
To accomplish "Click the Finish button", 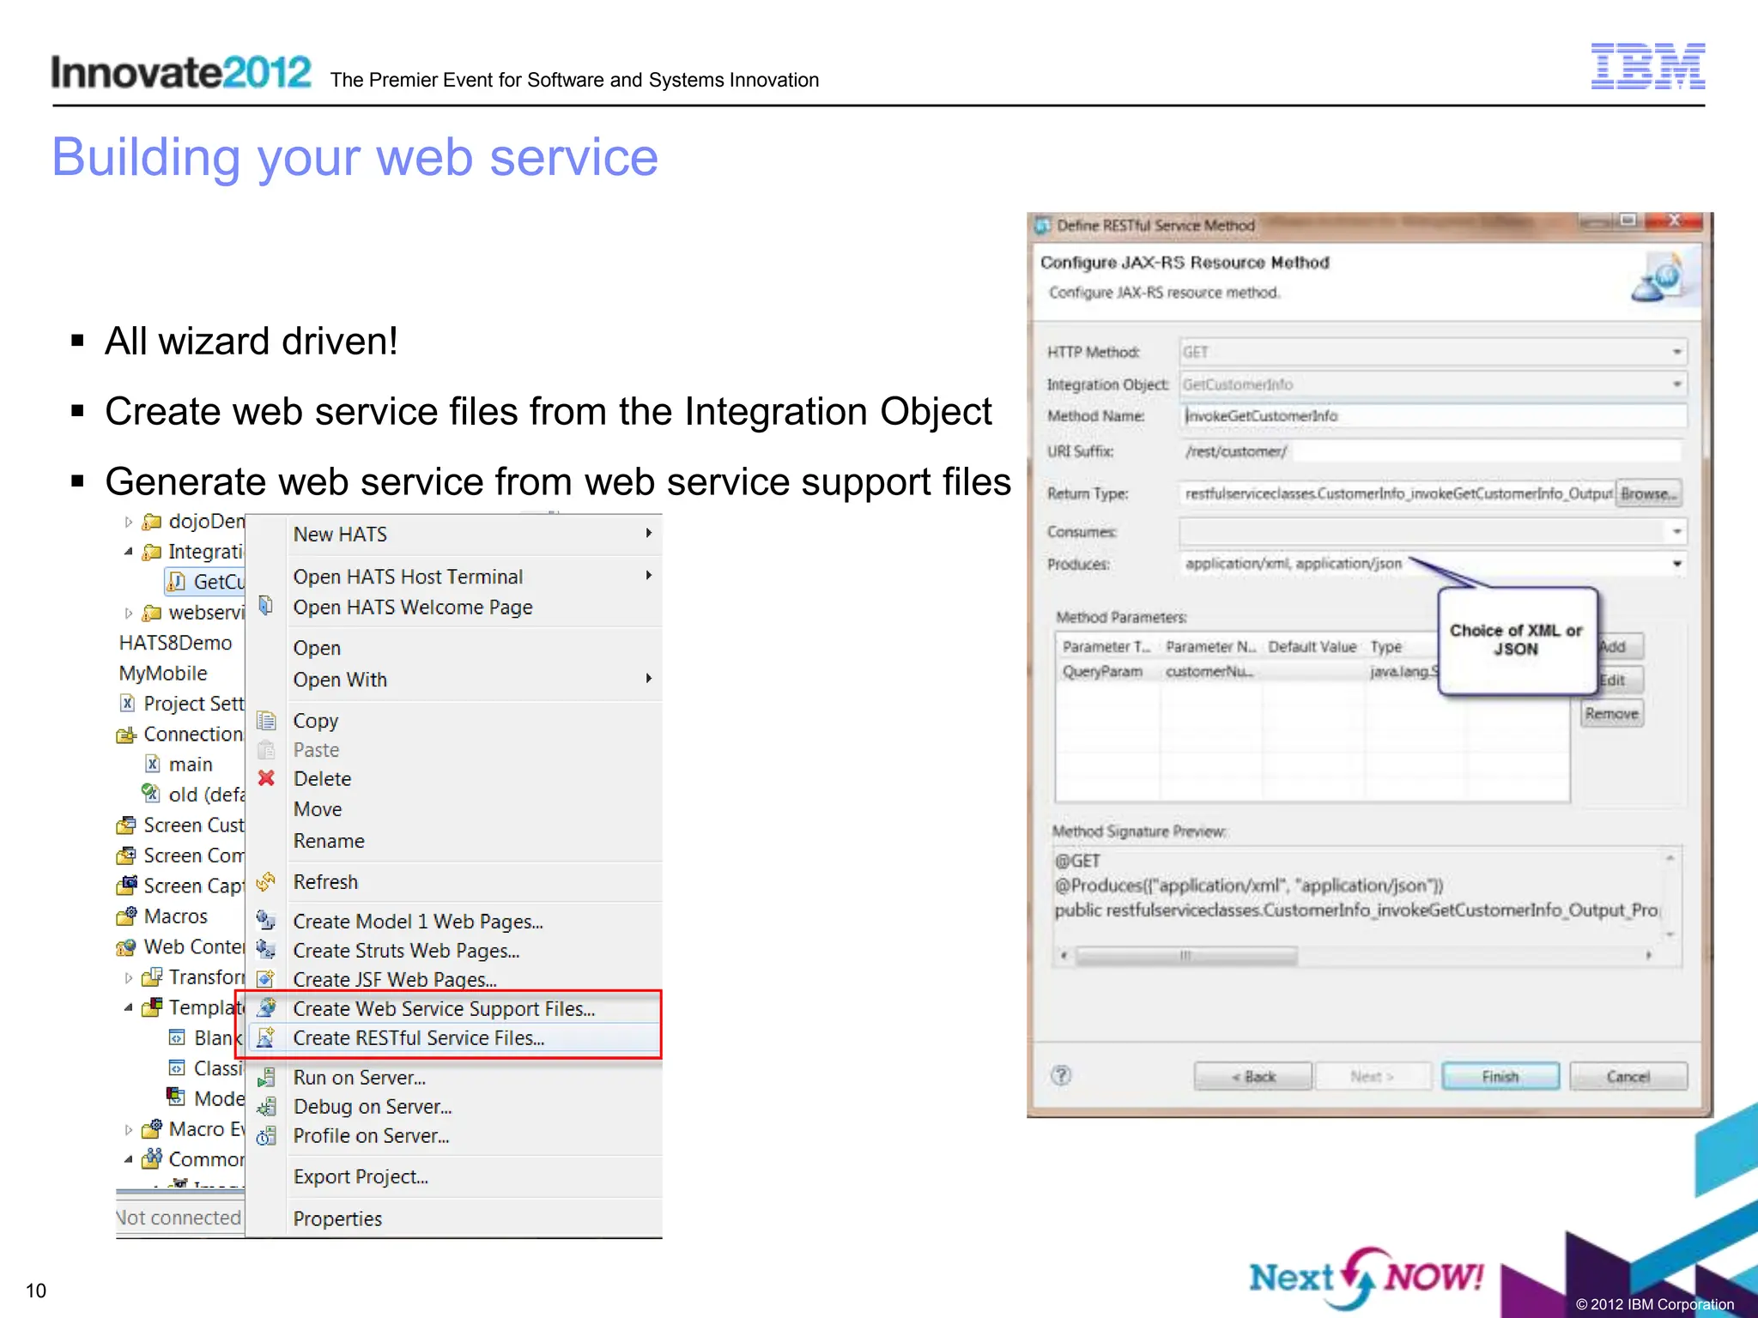I will (x=1500, y=1076).
